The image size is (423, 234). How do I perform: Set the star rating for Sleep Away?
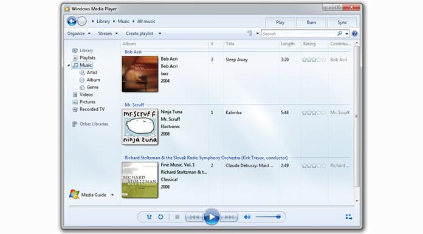click(314, 60)
